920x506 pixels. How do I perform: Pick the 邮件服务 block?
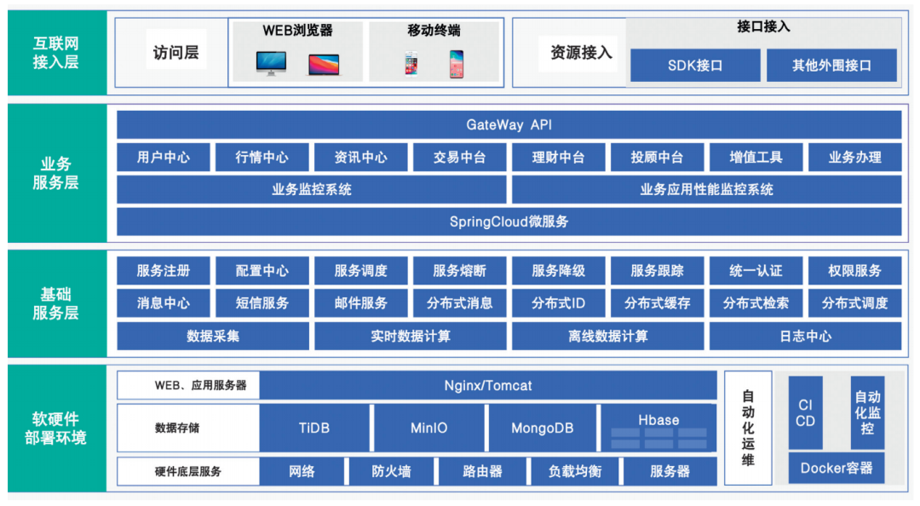[361, 303]
